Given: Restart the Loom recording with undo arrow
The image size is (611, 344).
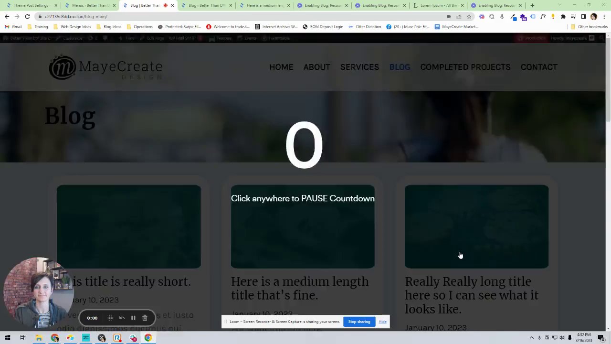Looking at the screenshot, I should point(122,318).
